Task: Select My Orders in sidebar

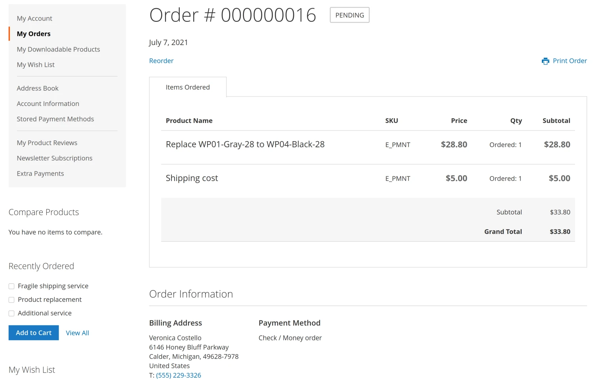Action: coord(34,34)
